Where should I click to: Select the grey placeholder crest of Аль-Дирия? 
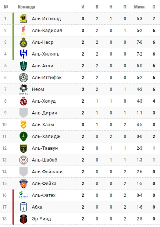(x=24, y=113)
